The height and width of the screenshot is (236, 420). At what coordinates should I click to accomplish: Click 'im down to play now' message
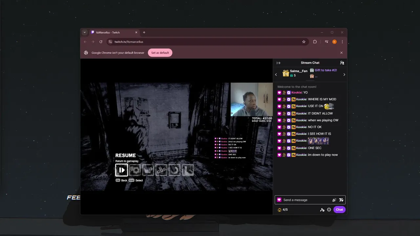[x=323, y=155]
